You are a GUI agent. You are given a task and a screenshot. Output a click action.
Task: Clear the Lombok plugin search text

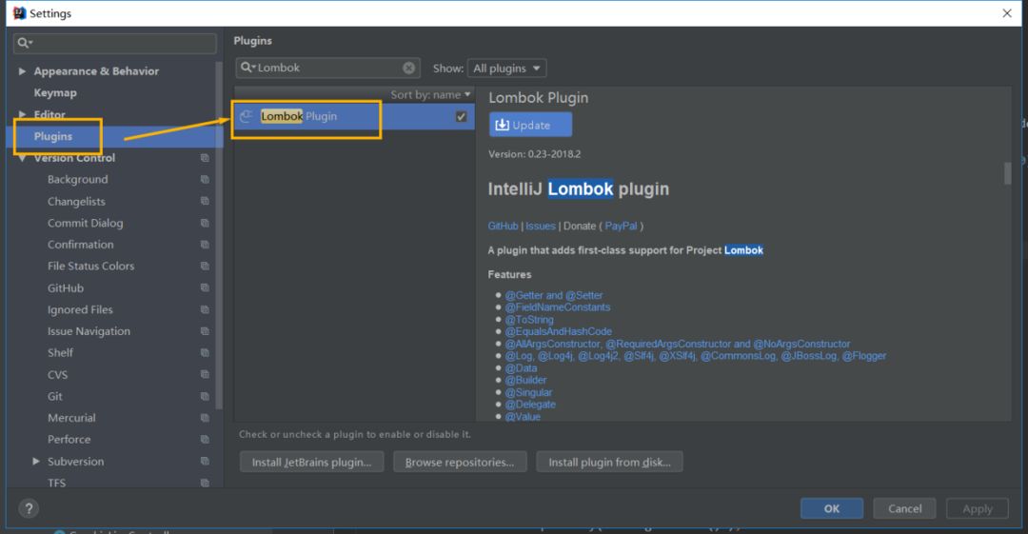[408, 68]
